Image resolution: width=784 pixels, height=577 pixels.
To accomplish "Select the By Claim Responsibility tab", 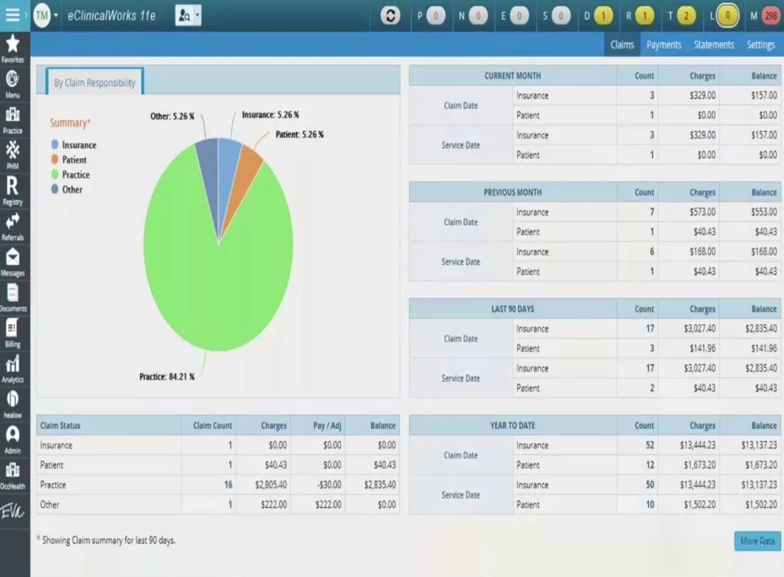I will [94, 83].
